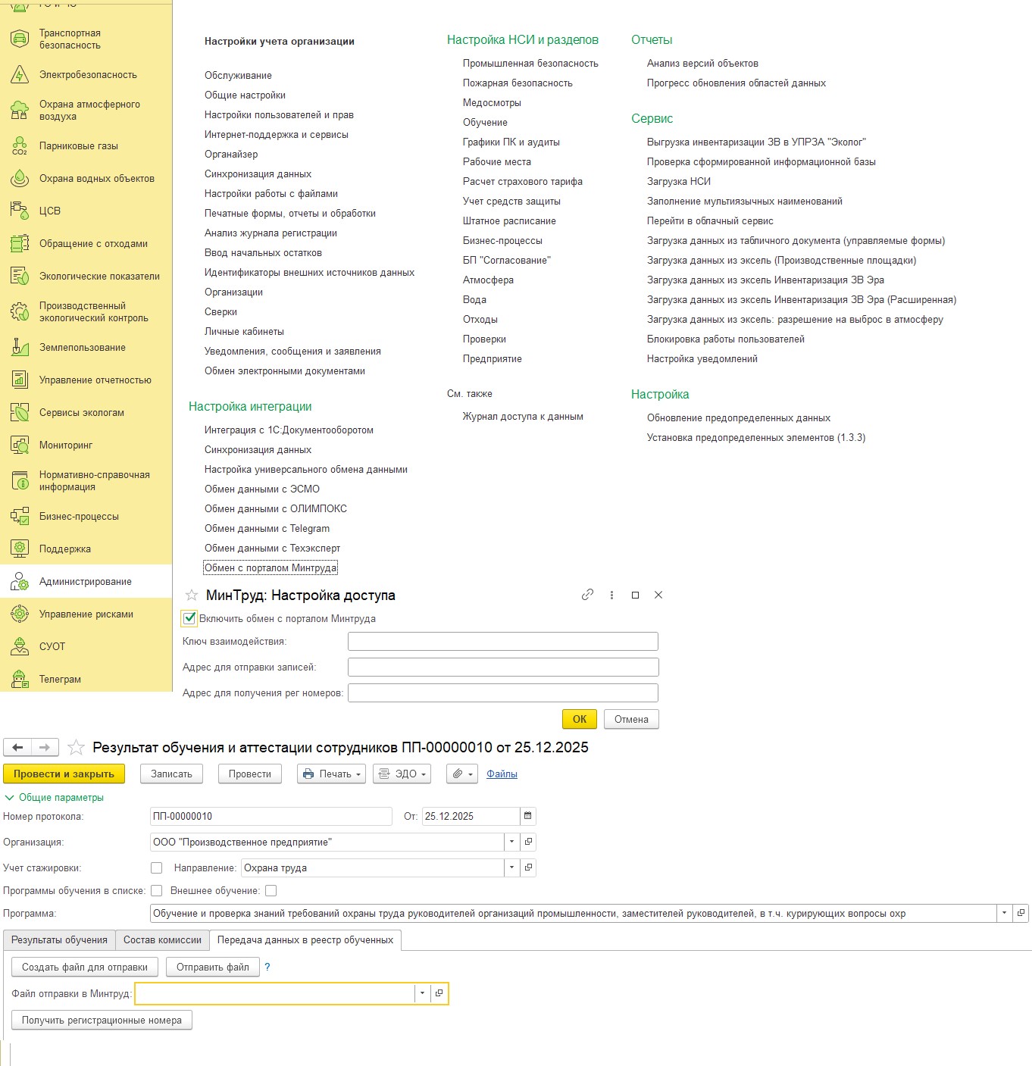Click the back navigation arrow button
1032x1066 pixels.
pos(17,748)
